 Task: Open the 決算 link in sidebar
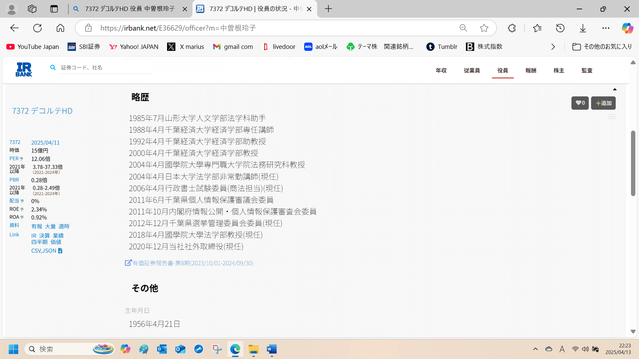44,235
